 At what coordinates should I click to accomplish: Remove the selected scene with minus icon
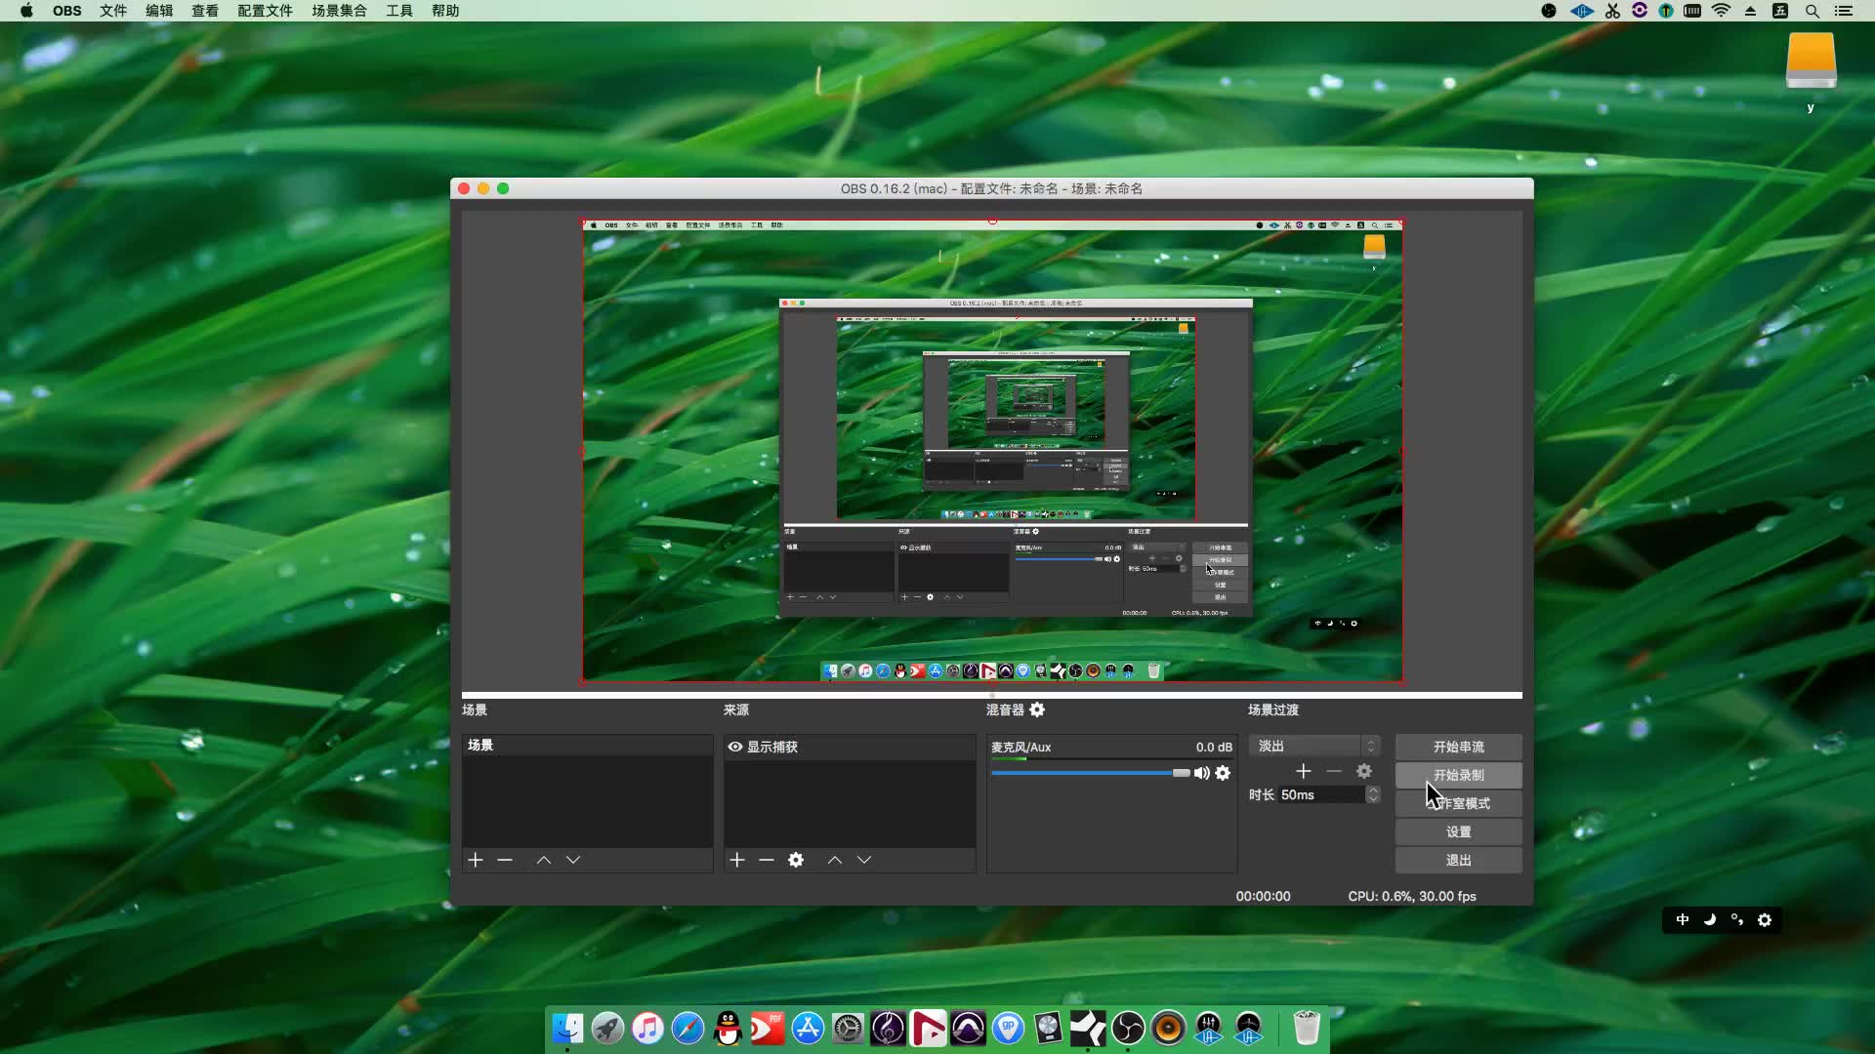click(x=505, y=860)
